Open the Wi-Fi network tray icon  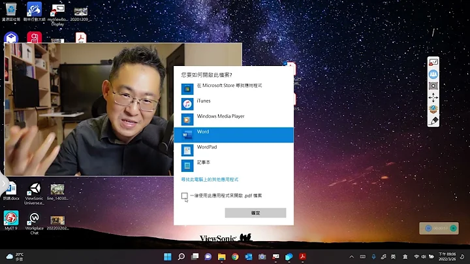tap(416, 257)
